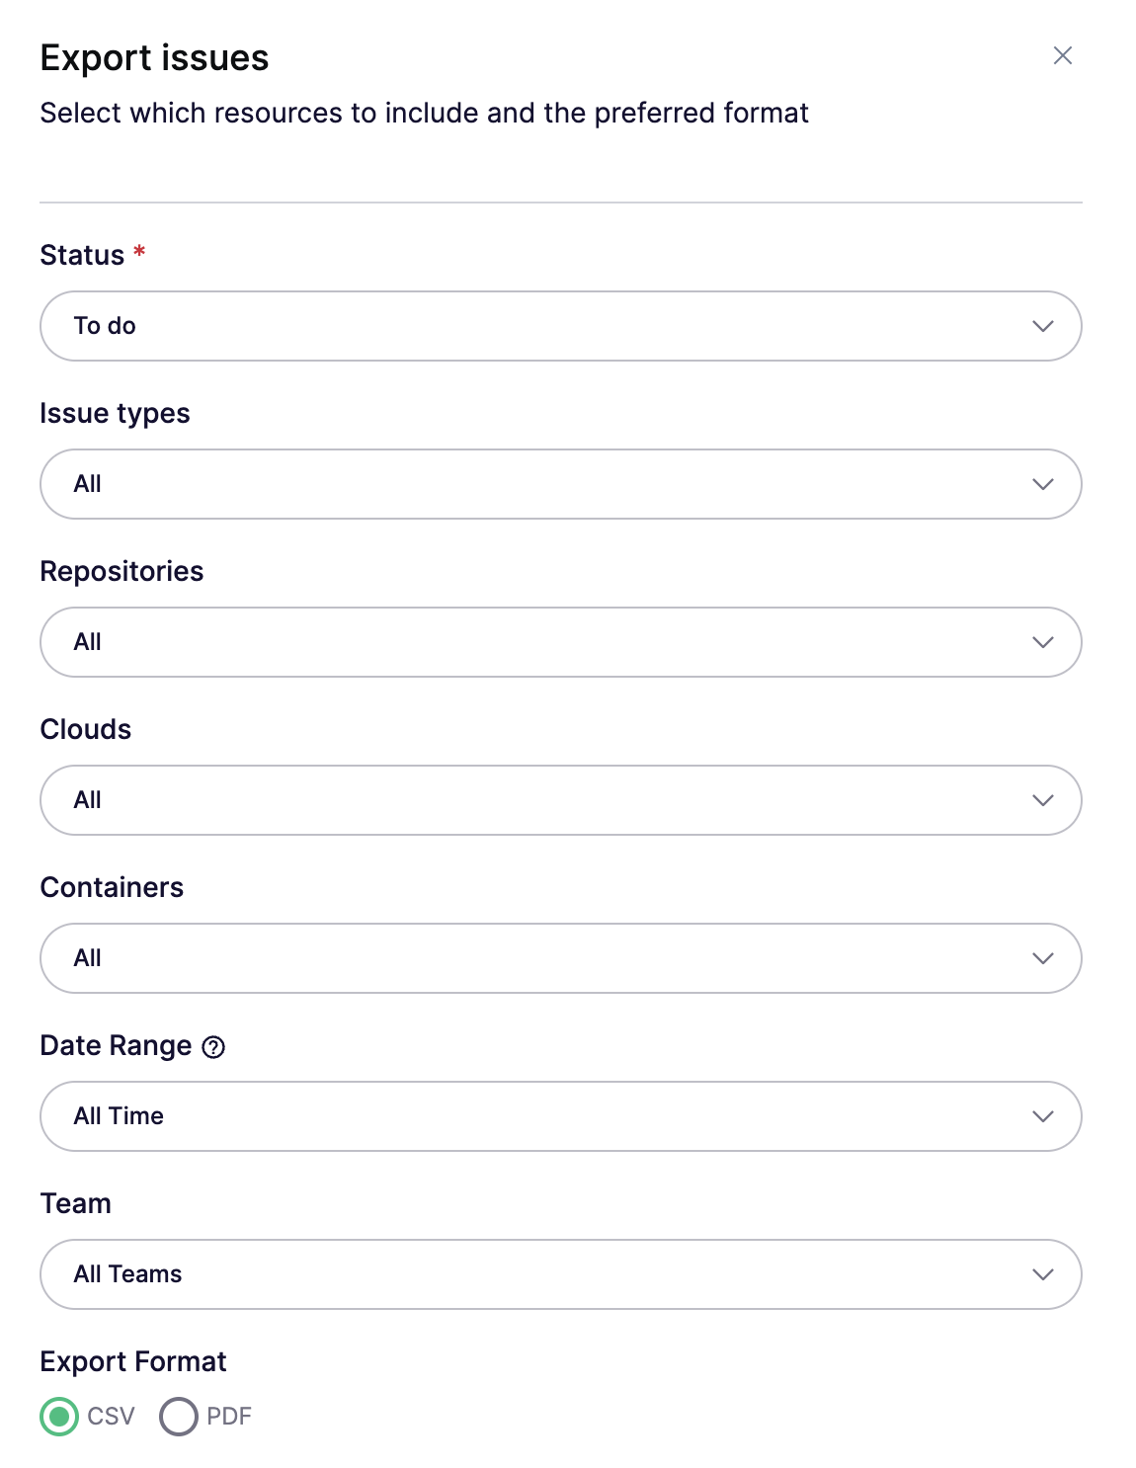Select the CSV export format radio button
The width and height of the screenshot is (1136, 1468).
coord(59,1417)
